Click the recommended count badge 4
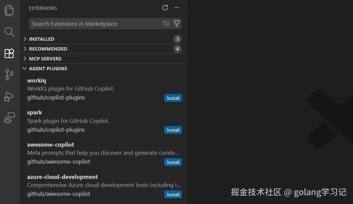Viewport: 353px width, 204px height. coord(178,49)
